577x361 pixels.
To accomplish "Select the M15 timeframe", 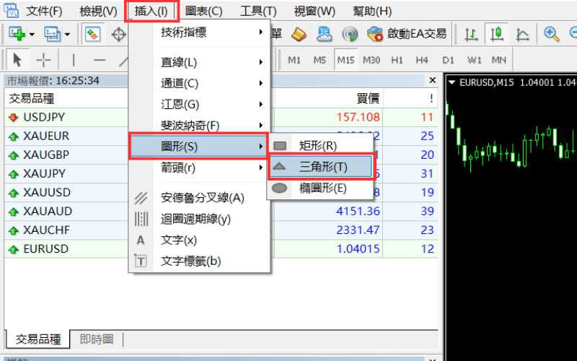I will 345,60.
